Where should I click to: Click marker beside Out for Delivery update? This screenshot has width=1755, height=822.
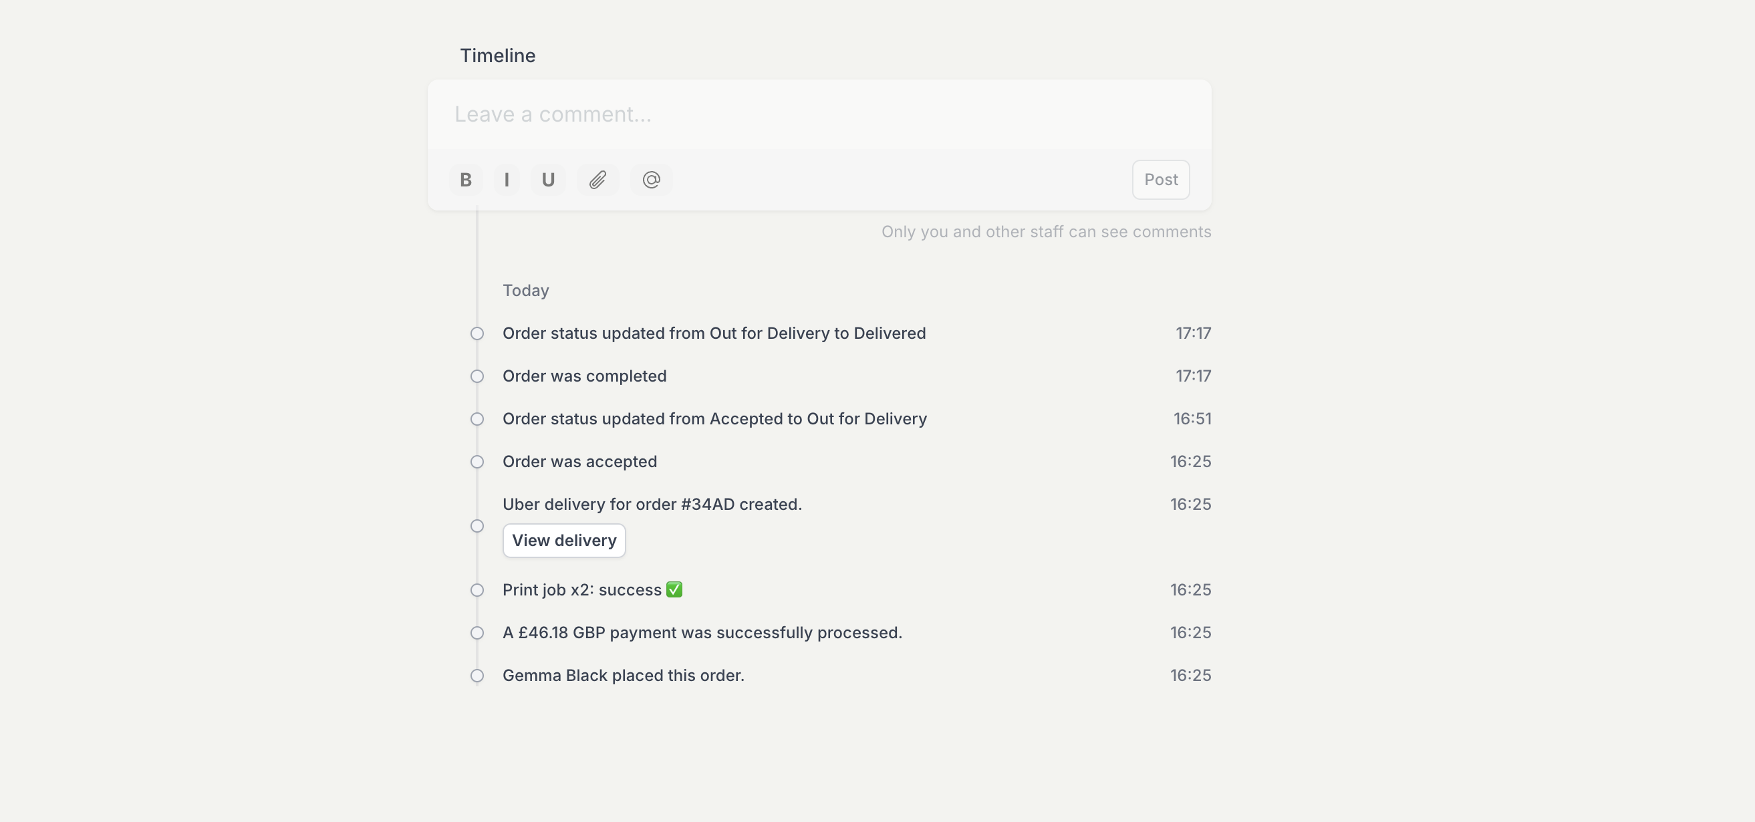pos(477,420)
